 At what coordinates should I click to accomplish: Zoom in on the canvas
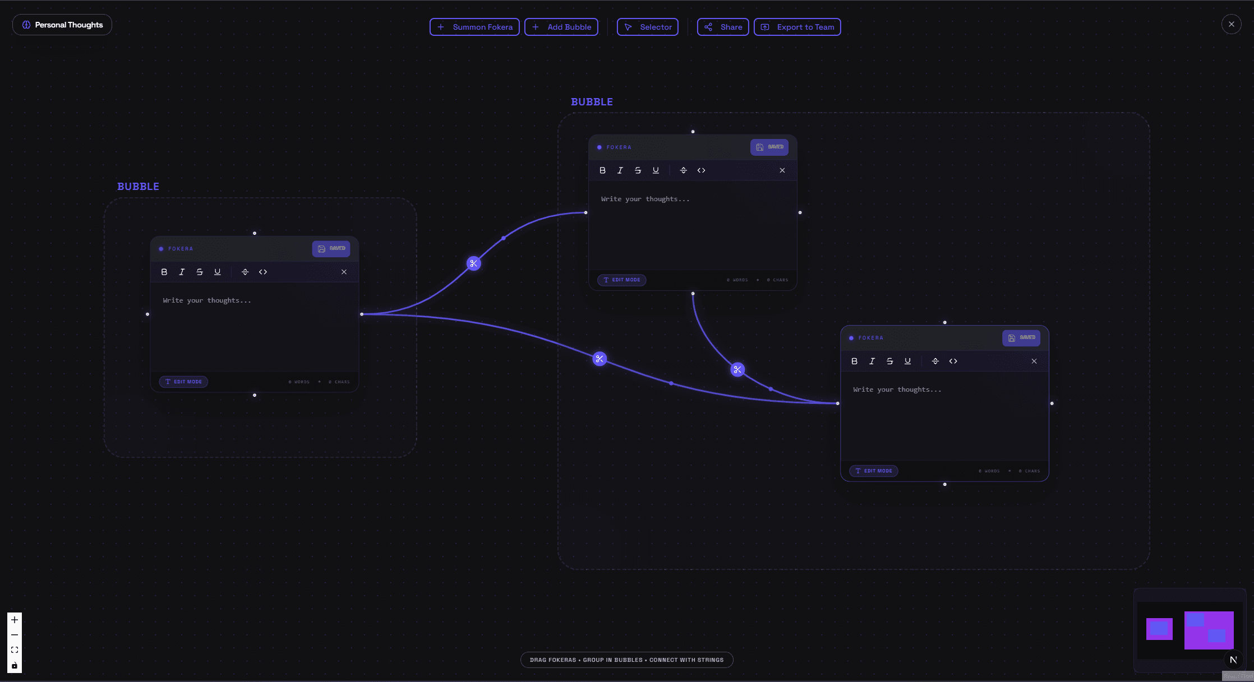point(15,620)
